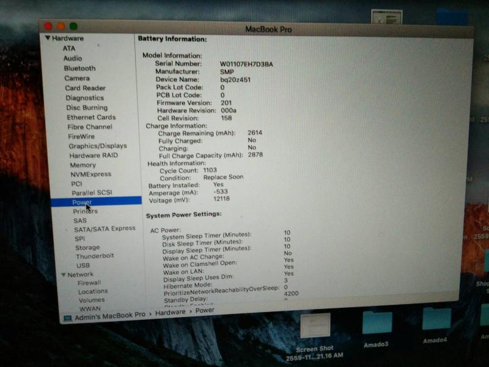Select Thunderbolt in the sidebar
This screenshot has height=367, width=489.
(x=94, y=256)
